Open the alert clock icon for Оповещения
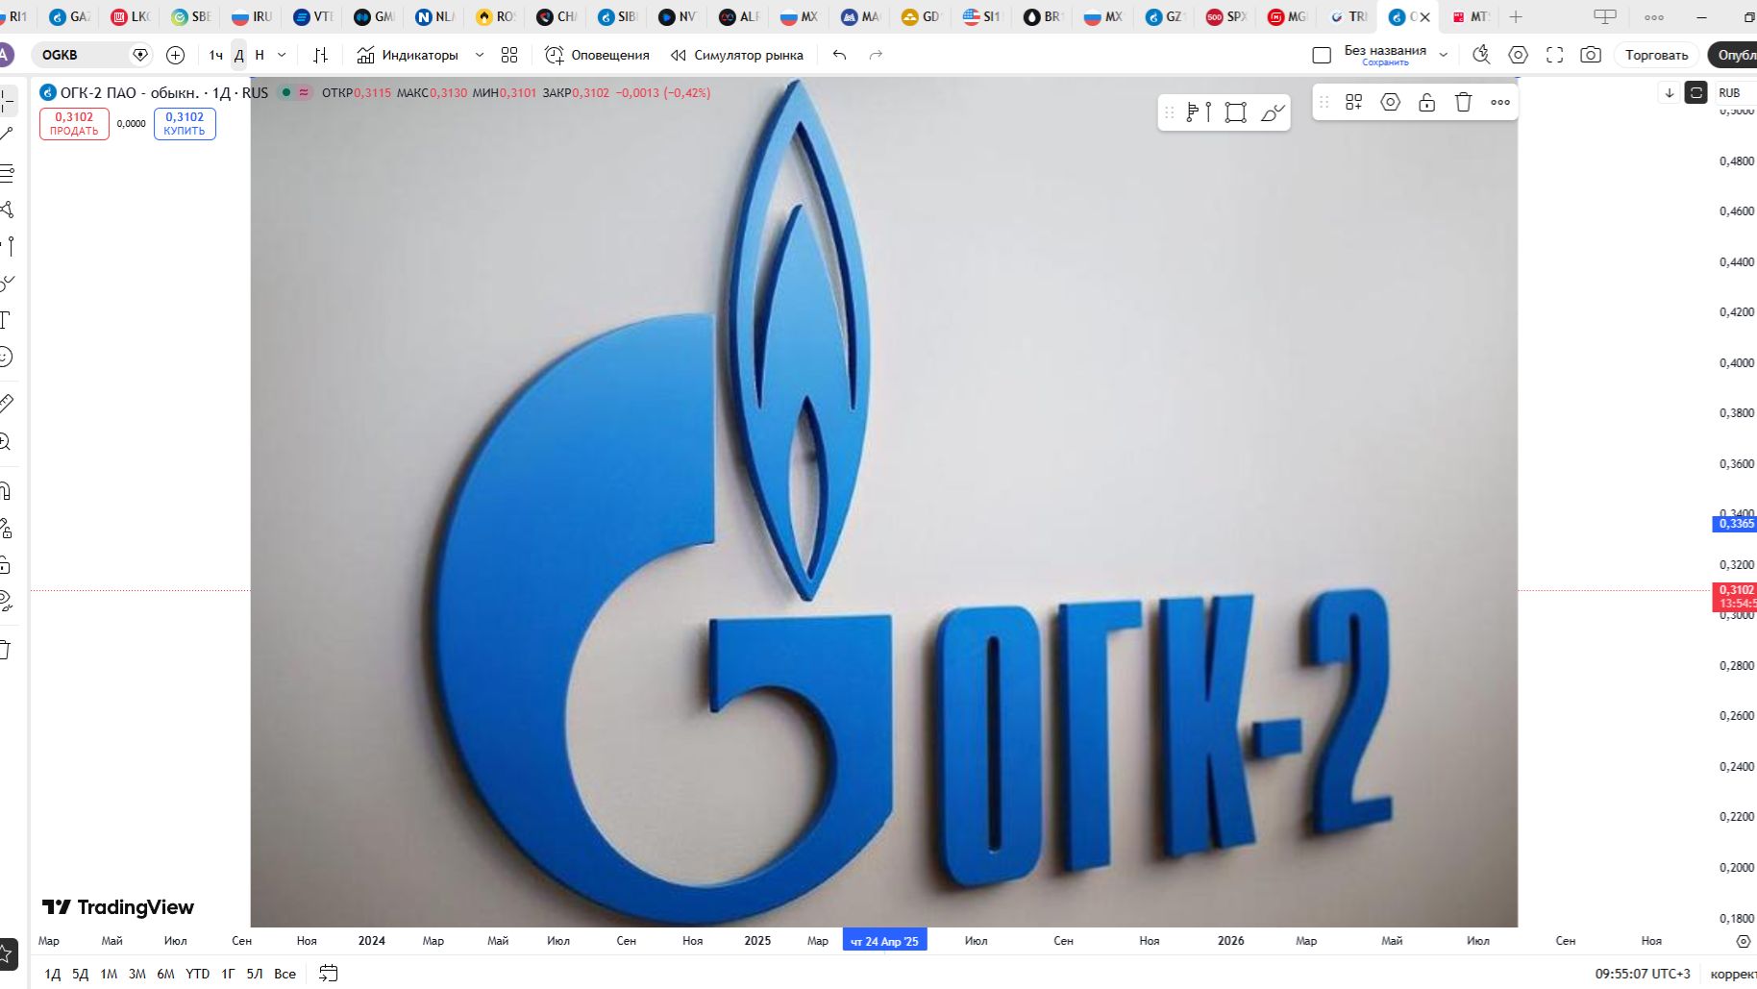Screen dimensions: 1757x989 click(x=555, y=55)
